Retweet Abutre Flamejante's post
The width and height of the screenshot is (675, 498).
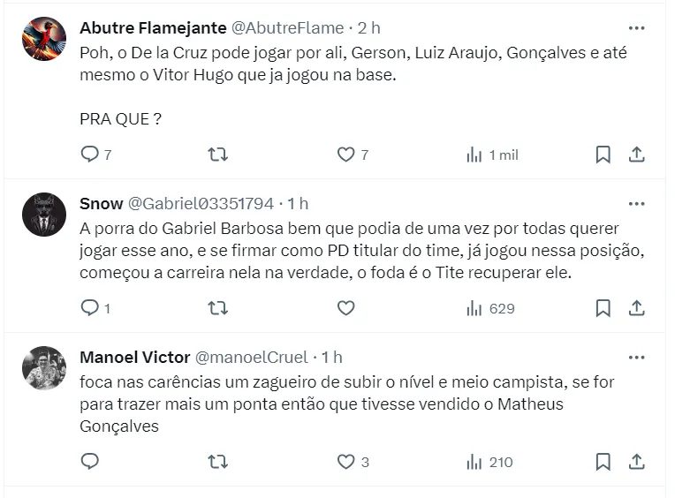[217, 155]
